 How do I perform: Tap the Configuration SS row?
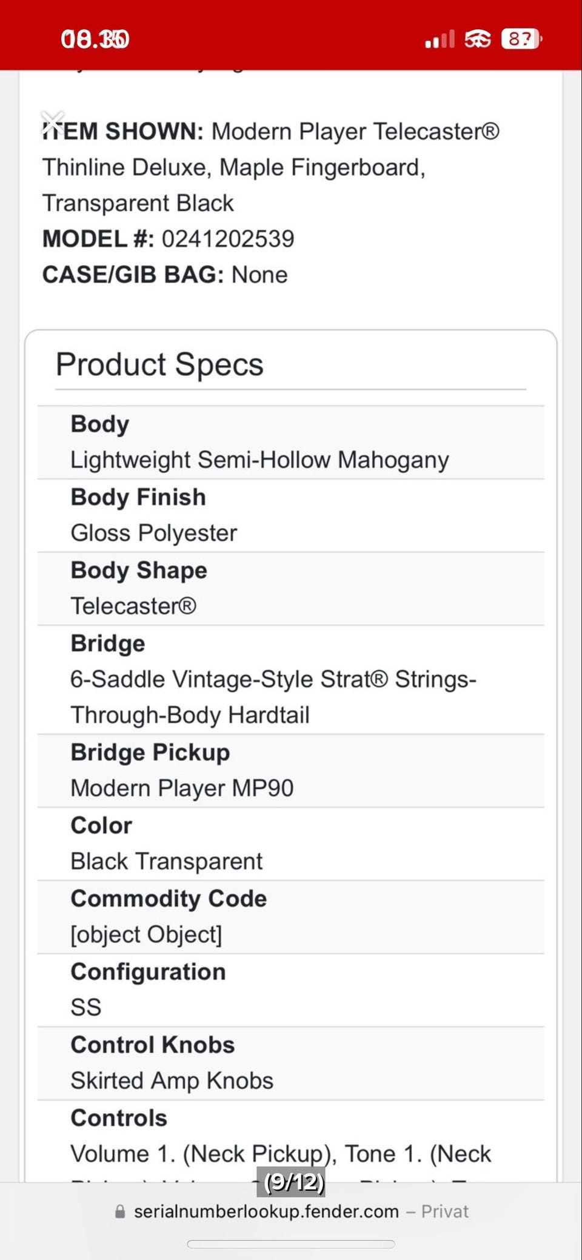coord(291,990)
